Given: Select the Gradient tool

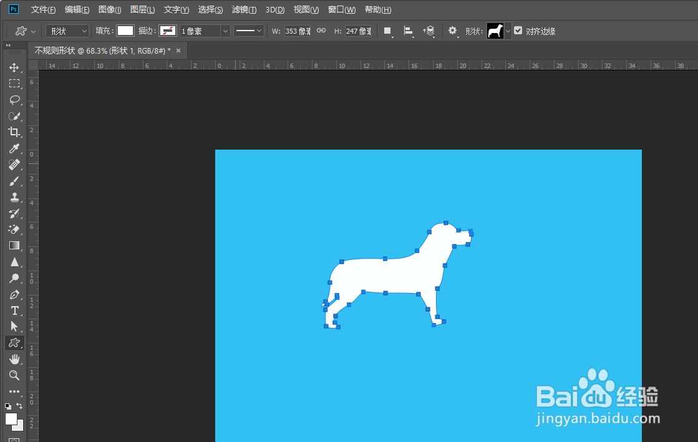Looking at the screenshot, I should click(x=14, y=246).
